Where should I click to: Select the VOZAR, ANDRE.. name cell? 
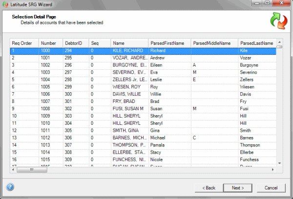tap(130, 58)
